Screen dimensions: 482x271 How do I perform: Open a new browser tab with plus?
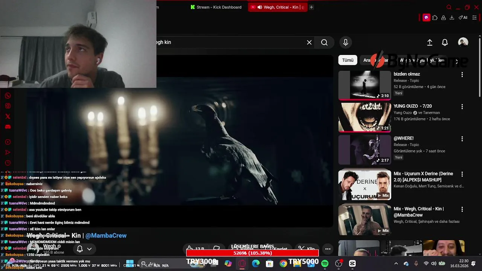tap(311, 7)
